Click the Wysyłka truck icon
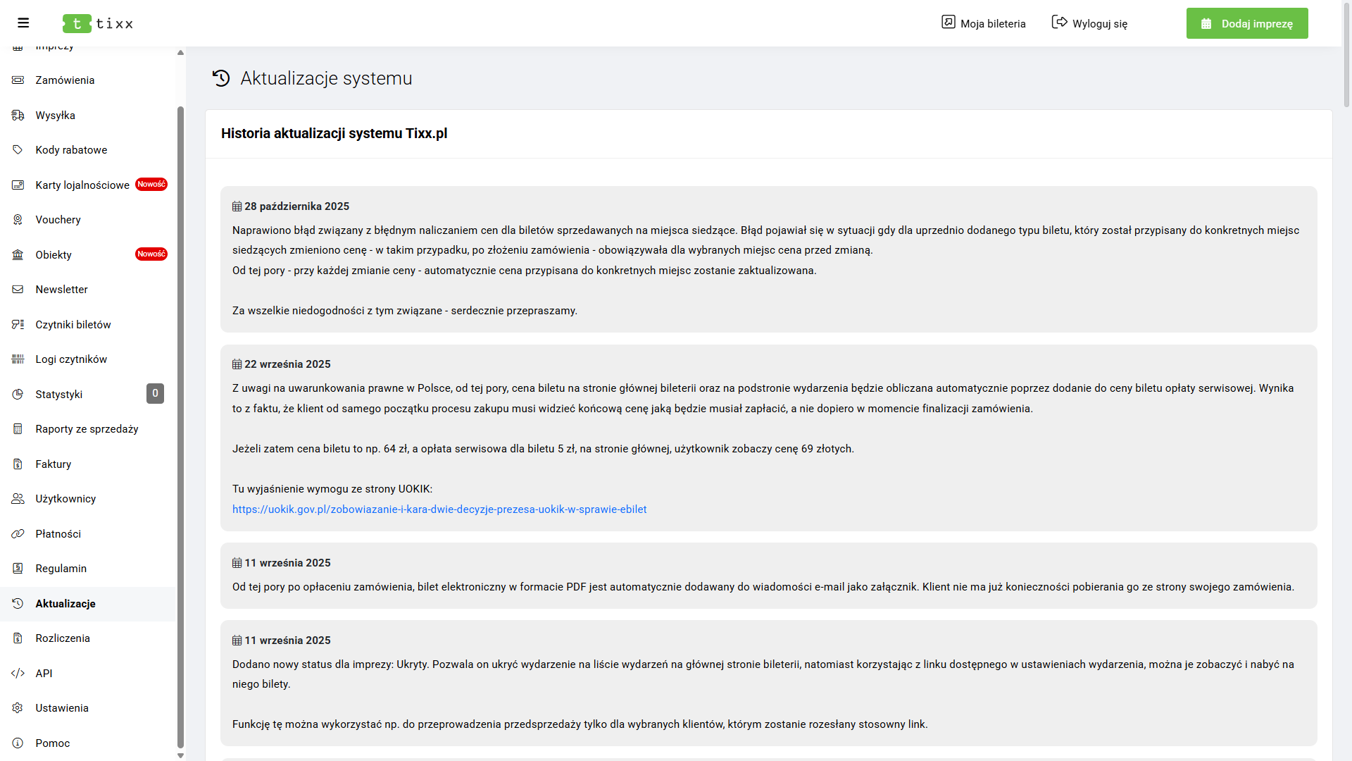The height and width of the screenshot is (761, 1352). [x=18, y=116]
